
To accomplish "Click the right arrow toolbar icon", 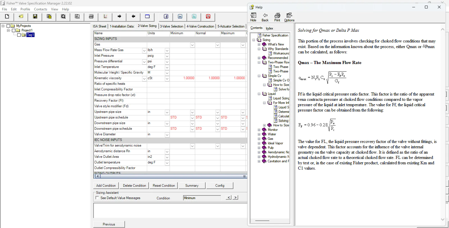I will coord(119,17).
